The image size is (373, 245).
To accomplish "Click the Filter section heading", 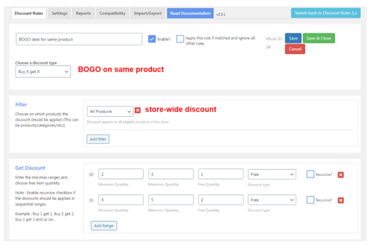I will tap(21, 105).
